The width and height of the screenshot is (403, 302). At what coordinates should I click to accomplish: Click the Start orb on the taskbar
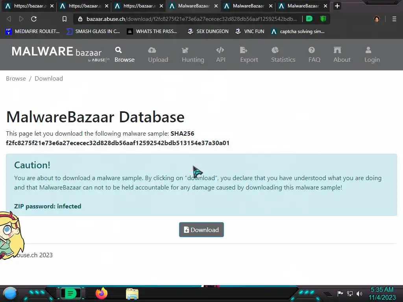(10, 293)
